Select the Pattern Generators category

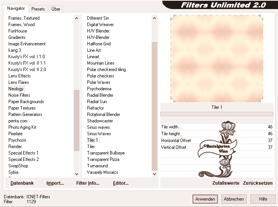click(25, 114)
